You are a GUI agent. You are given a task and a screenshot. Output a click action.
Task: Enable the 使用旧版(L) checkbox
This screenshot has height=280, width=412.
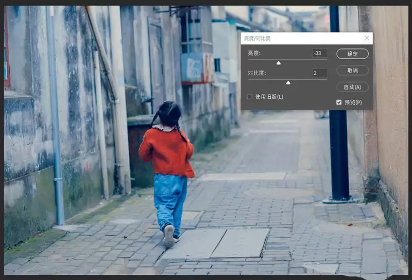pos(250,97)
